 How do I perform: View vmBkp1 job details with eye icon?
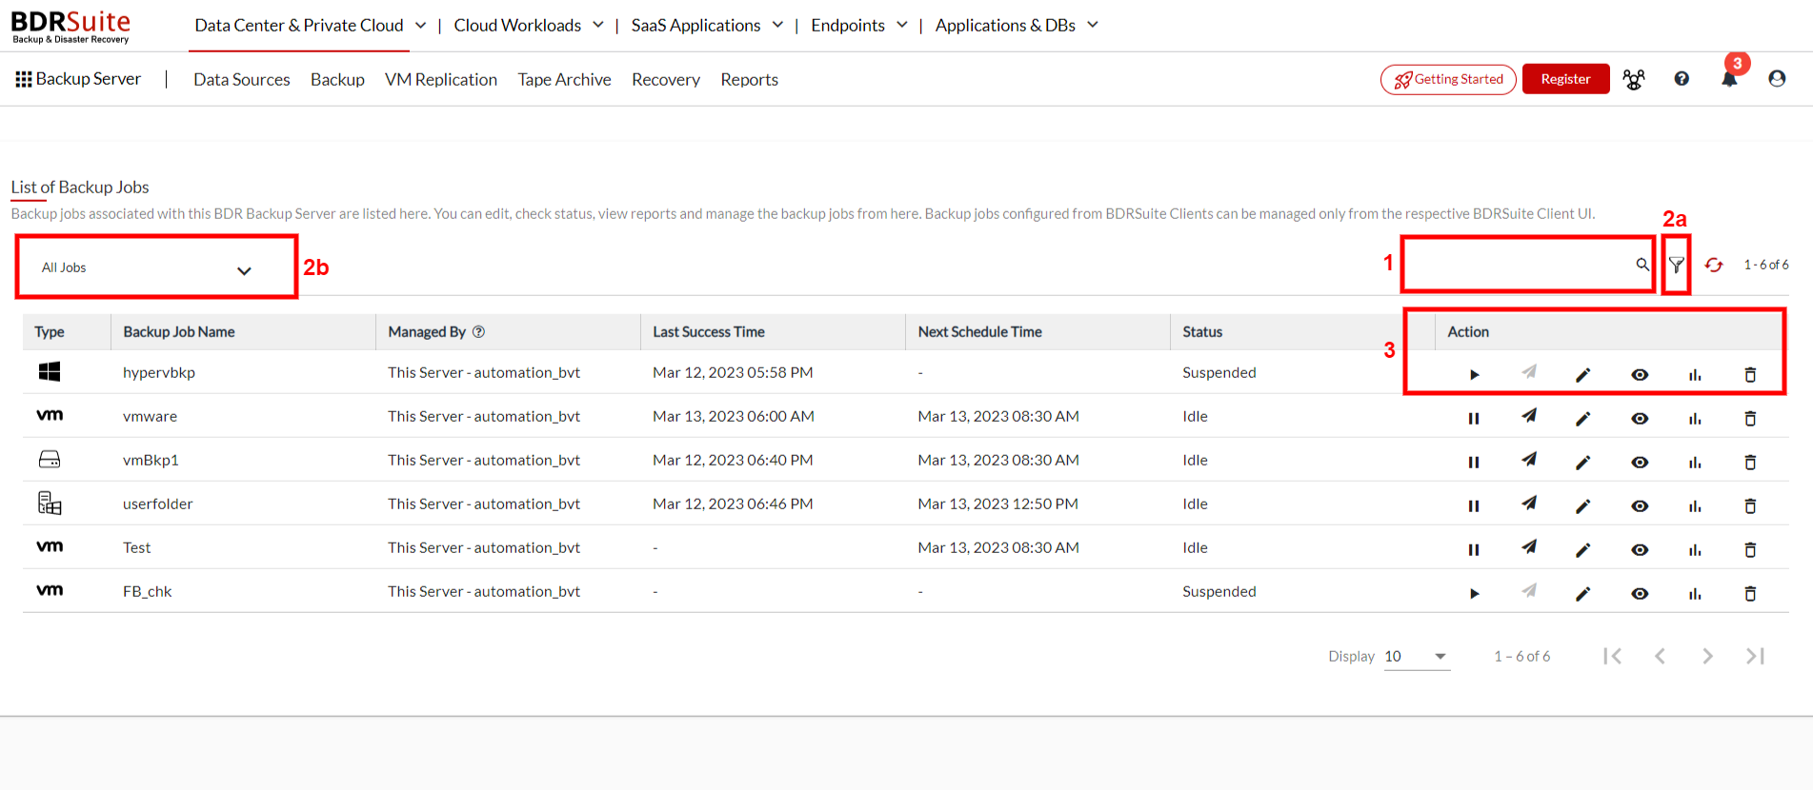point(1640,463)
